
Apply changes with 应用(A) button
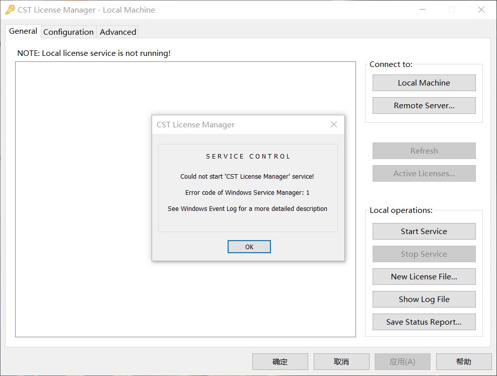click(402, 362)
